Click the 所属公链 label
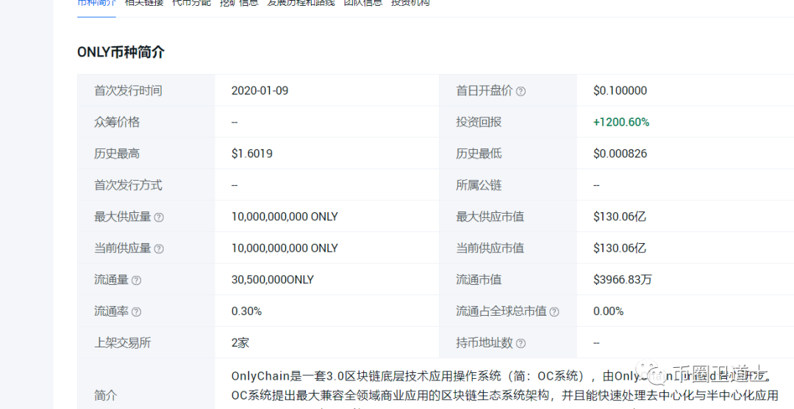 tap(479, 185)
